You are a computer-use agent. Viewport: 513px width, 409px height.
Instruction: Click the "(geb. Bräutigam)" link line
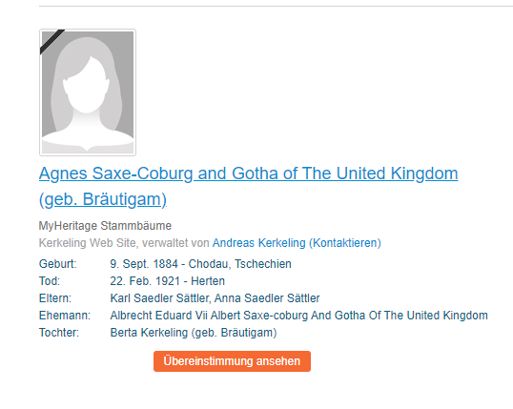point(103,199)
